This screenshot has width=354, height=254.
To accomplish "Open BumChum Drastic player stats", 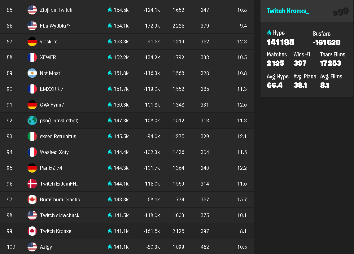I will pyautogui.click(x=60, y=199).
